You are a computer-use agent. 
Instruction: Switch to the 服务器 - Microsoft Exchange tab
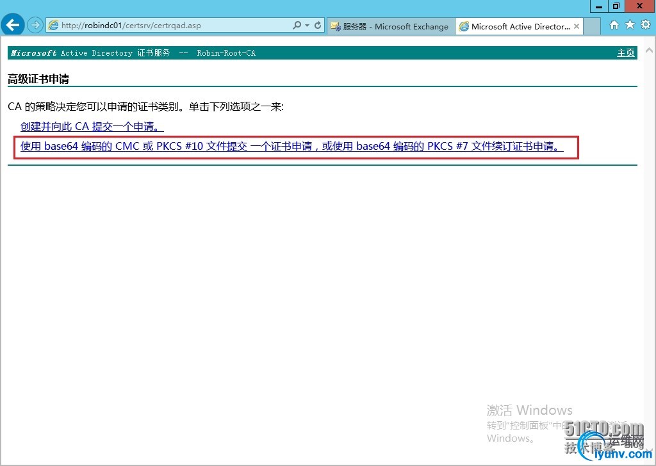pos(391,26)
